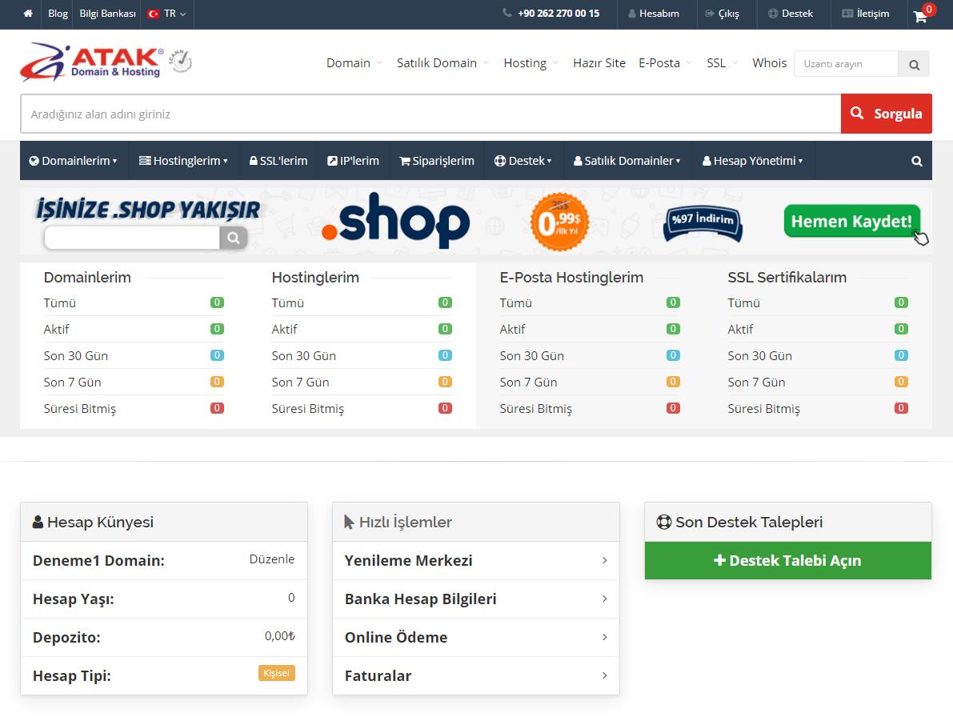Open IP'lerim in the navbar

353,161
